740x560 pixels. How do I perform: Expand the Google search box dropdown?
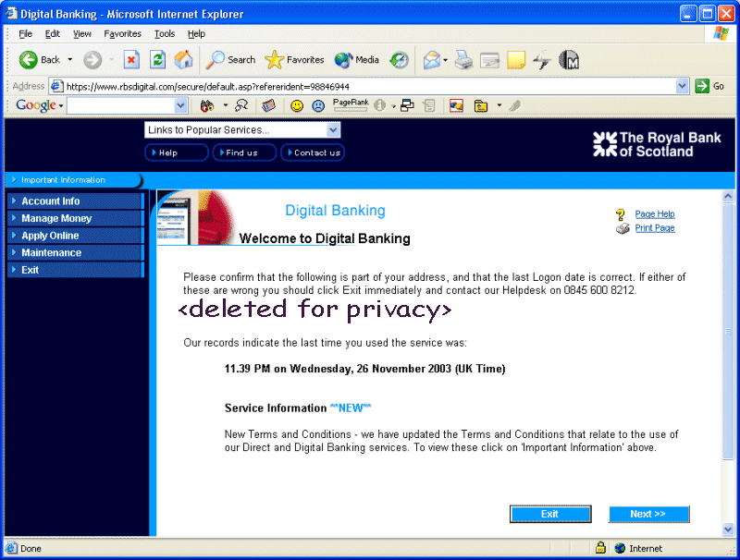[180, 105]
